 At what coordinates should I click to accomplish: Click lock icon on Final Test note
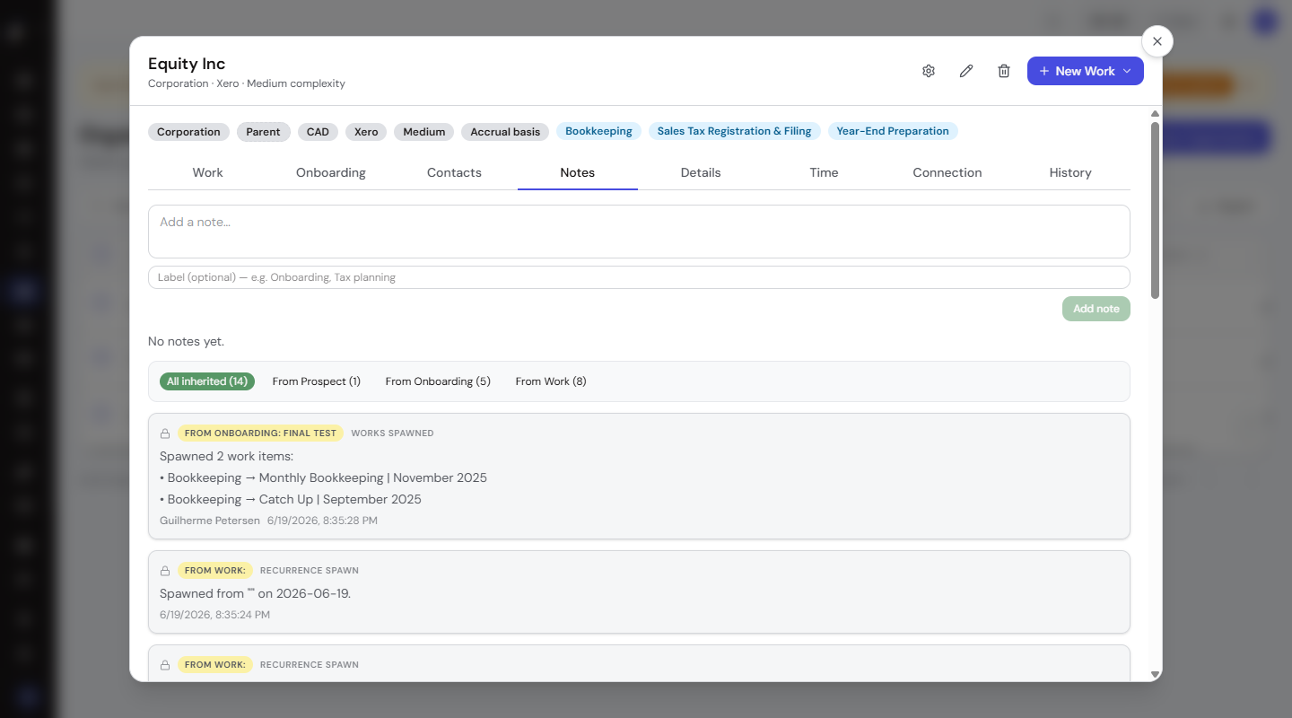coord(165,433)
